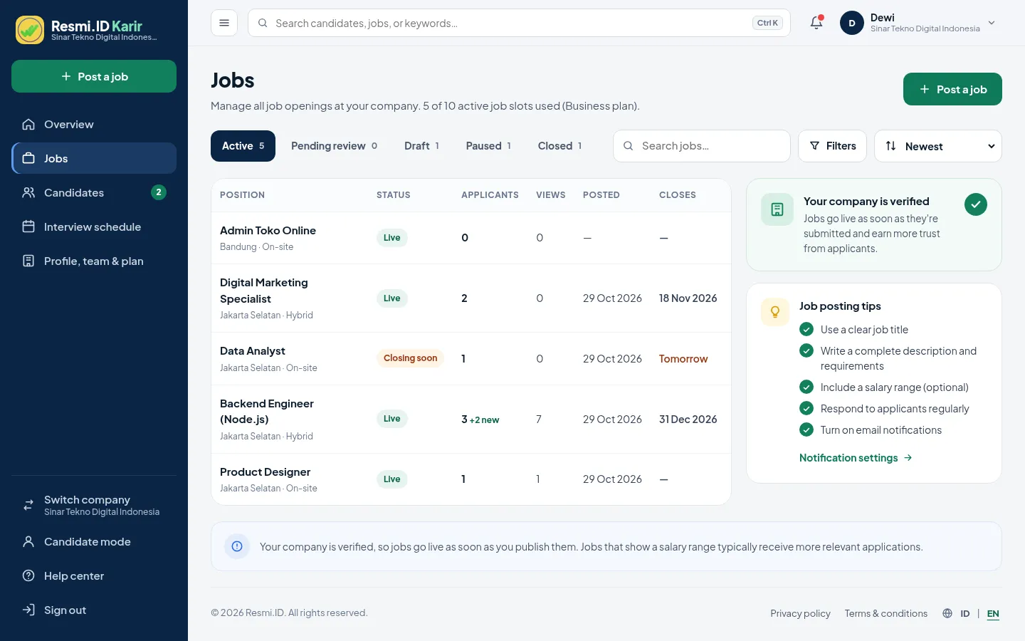Click the Dewi avatar circle
The image size is (1025, 641).
click(x=852, y=23)
